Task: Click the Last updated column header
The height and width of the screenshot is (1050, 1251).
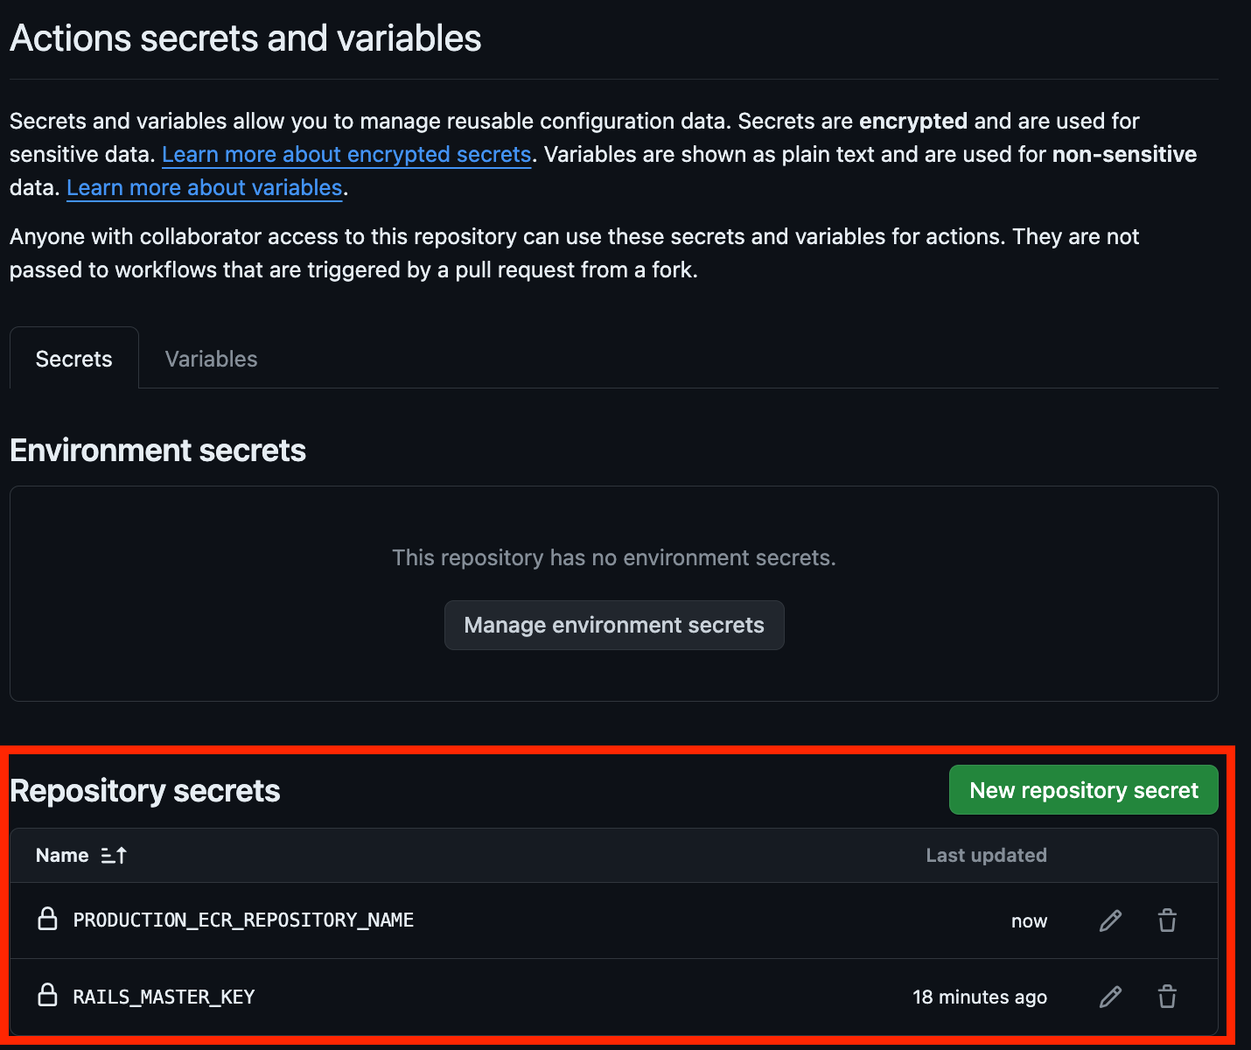Action: [x=986, y=855]
